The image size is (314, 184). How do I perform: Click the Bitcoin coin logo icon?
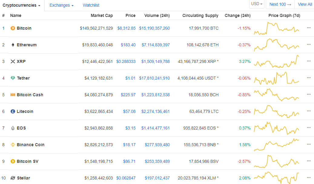pos(13,28)
